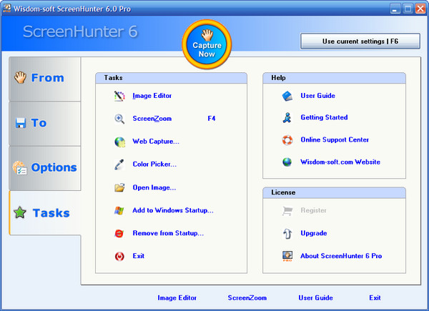This screenshot has height=311, width=429.
Task: Click the Upgrade link under License
Action: (x=314, y=233)
